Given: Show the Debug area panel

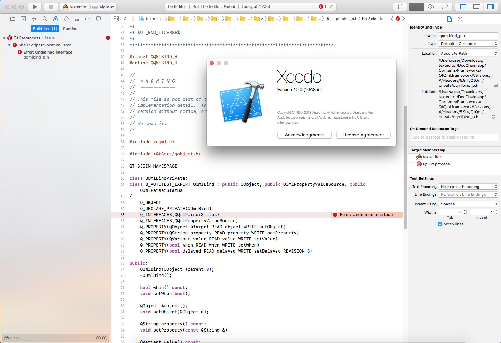Looking at the screenshot, I should pos(477,6).
